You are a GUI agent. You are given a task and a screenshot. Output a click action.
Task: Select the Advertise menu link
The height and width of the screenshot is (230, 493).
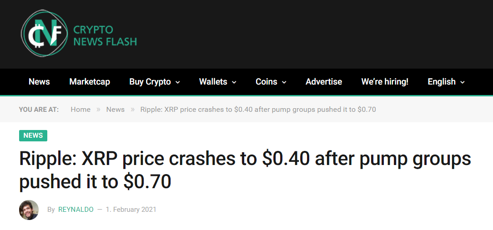(x=324, y=82)
